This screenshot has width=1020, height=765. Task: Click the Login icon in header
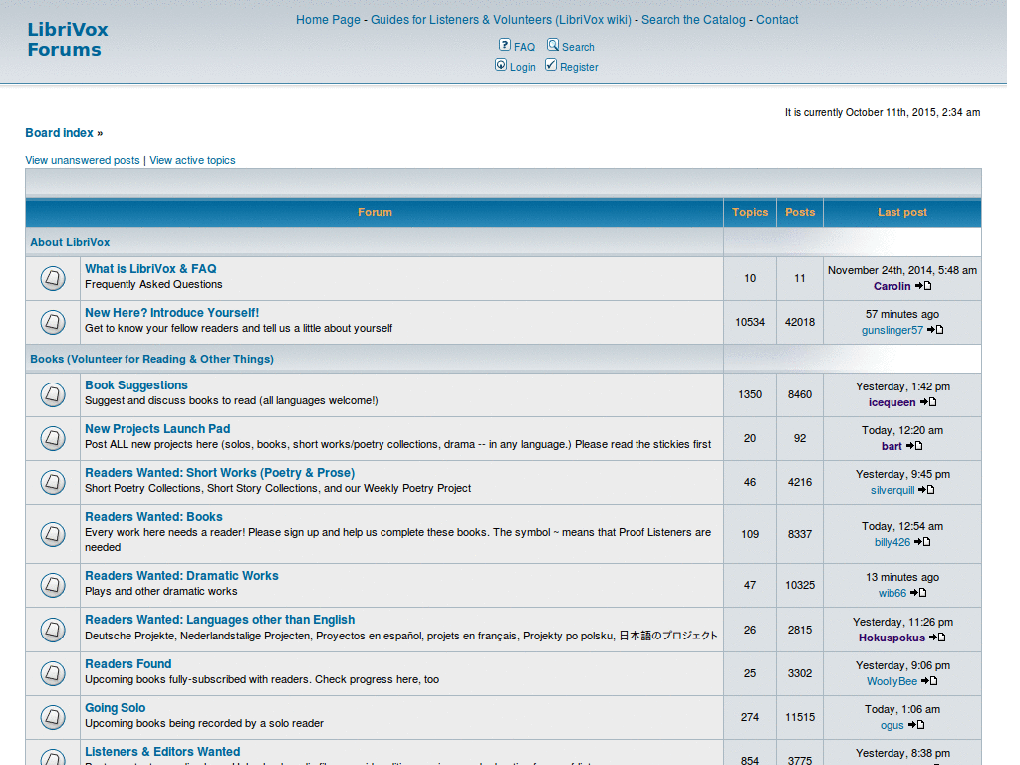(501, 65)
